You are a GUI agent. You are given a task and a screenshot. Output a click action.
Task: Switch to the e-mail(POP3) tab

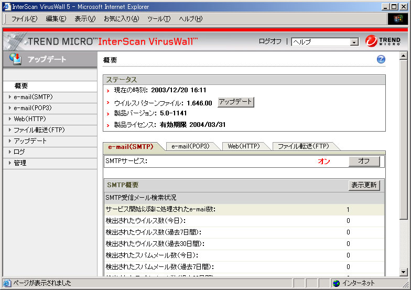[191, 146]
